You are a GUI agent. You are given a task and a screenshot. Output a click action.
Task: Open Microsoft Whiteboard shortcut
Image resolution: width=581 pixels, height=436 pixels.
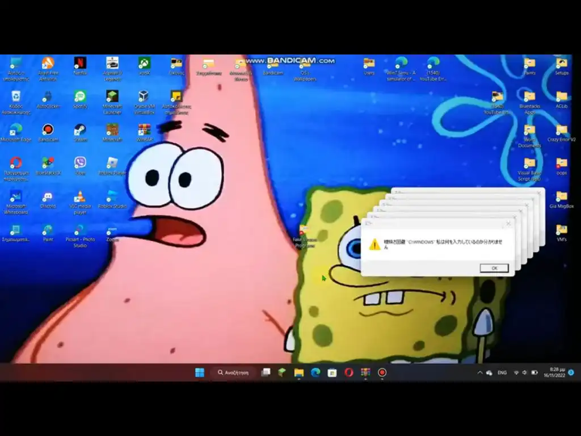click(16, 202)
